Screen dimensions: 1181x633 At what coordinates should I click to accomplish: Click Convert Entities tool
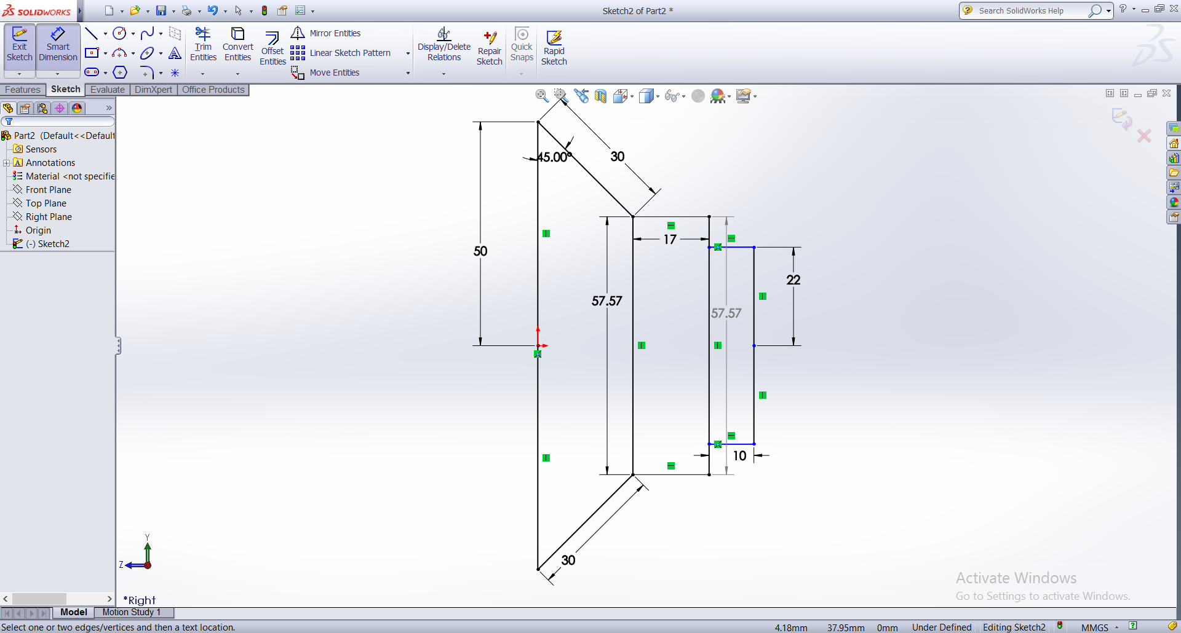[x=237, y=44]
